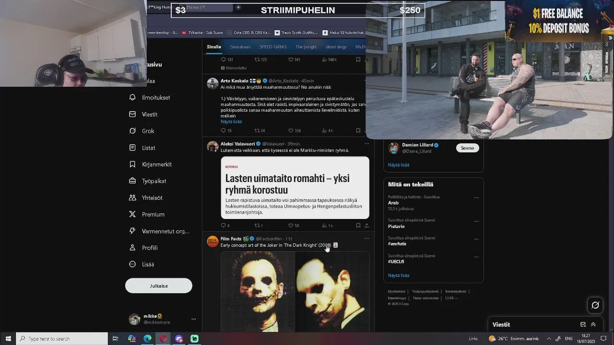Click the Windows taskbar search box
This screenshot has width=614, height=345.
coord(62,339)
